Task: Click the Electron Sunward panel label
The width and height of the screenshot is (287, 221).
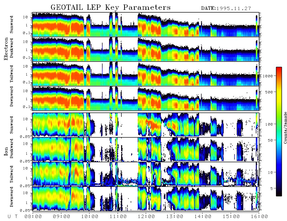Action: (12, 25)
